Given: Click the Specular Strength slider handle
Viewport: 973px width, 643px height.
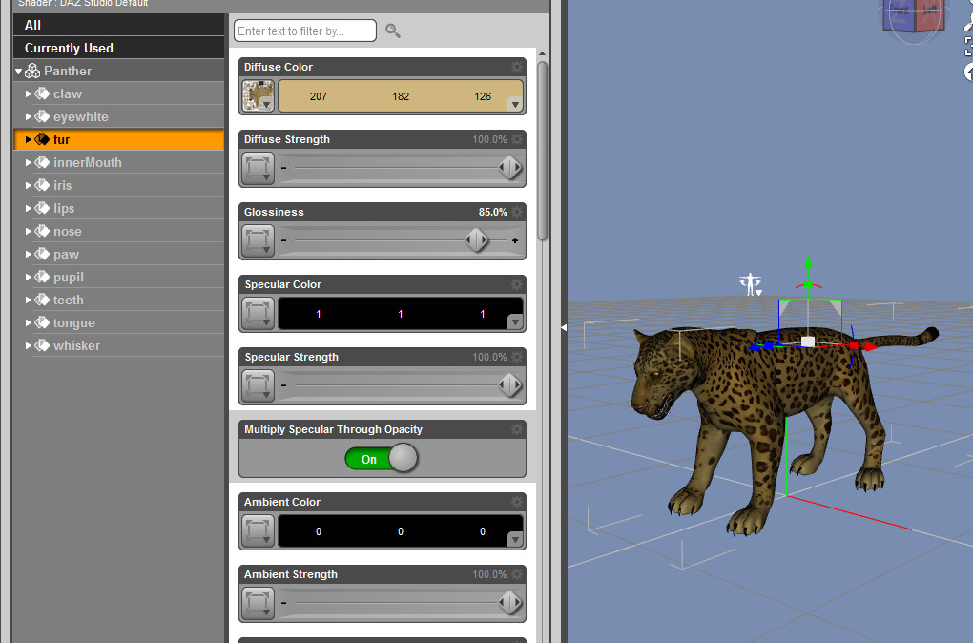Looking at the screenshot, I should tap(510, 385).
